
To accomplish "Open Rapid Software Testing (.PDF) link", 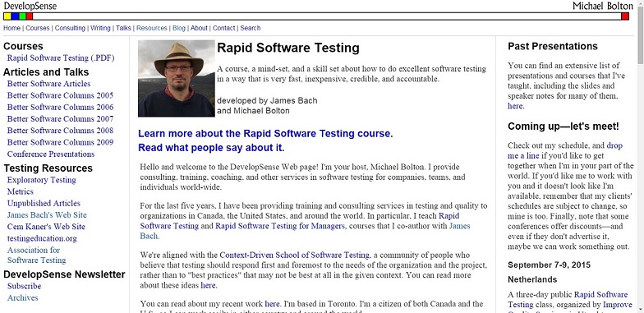I will click(x=61, y=58).
